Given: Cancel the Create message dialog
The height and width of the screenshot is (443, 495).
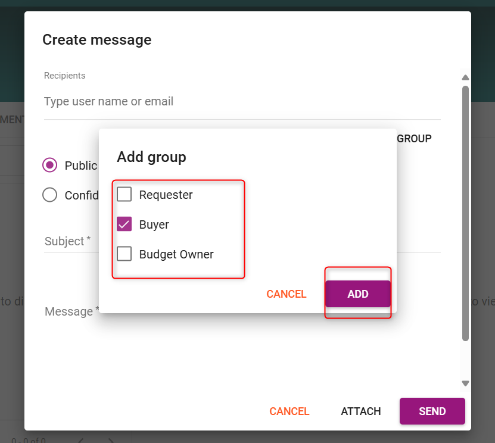Looking at the screenshot, I should tap(289, 411).
